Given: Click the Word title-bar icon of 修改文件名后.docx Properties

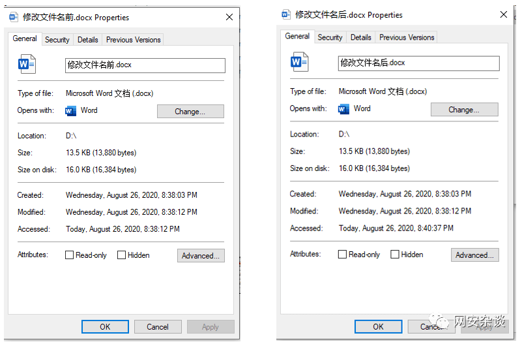Looking at the screenshot, I should coord(286,14).
